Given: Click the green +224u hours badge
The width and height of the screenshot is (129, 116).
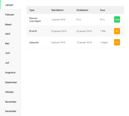Looking at the screenshot, I should tap(117, 20).
